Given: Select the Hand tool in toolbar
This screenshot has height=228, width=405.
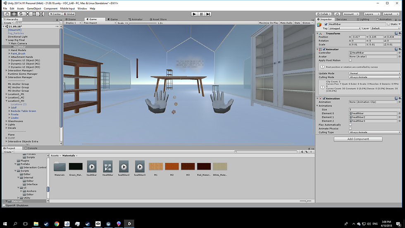Looking at the screenshot, I should pyautogui.click(x=7, y=14).
